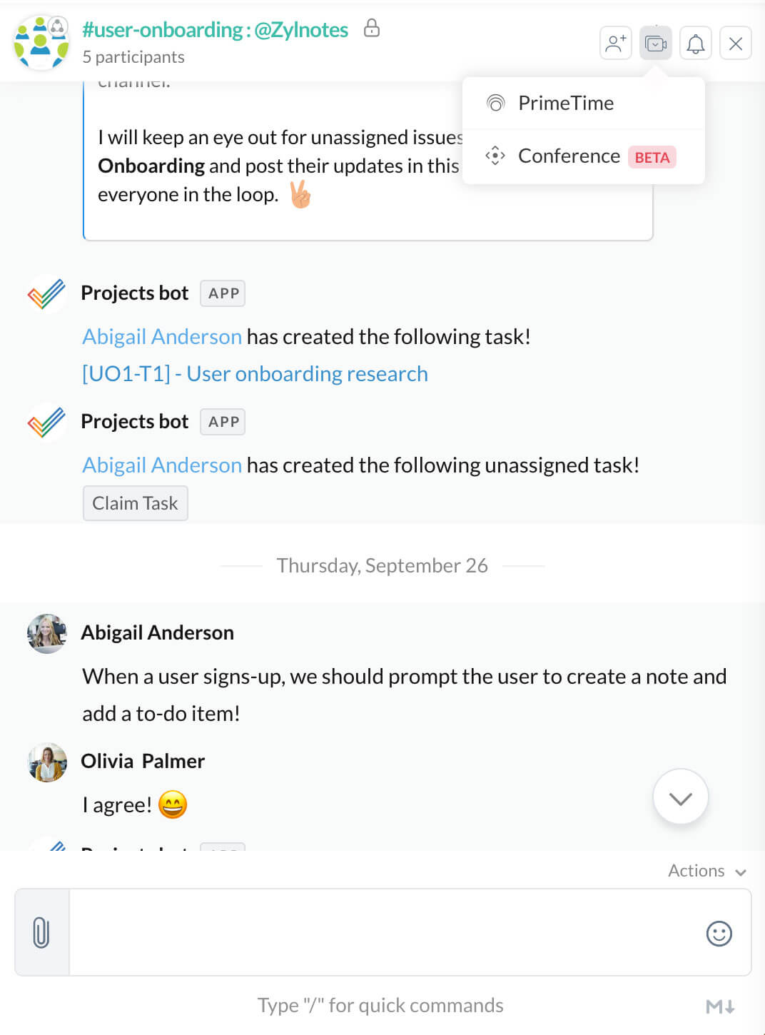Click the channel group avatar icon
Viewport: 765px width, 1035px height.
tap(41, 42)
